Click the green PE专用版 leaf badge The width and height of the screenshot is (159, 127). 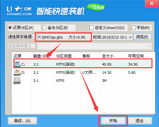tap(96, 7)
